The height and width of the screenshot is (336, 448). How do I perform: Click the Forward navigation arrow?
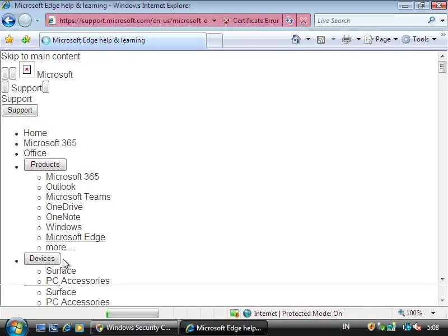click(x=25, y=21)
